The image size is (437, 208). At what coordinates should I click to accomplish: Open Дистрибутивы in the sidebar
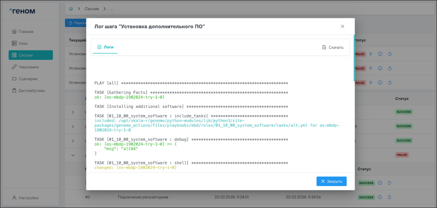[31, 91]
